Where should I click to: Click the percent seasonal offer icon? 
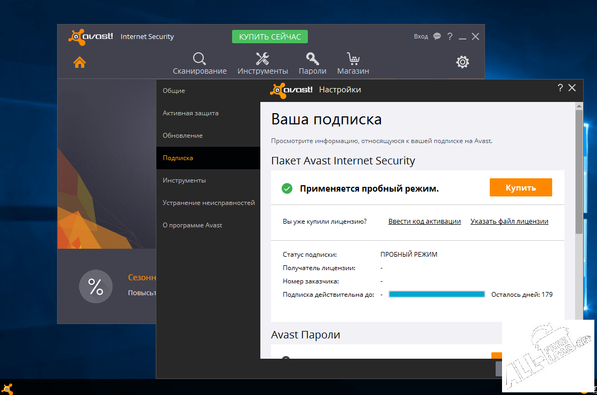[x=95, y=287]
